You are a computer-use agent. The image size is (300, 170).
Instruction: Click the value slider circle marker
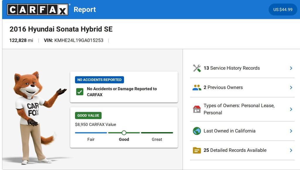coord(124,133)
